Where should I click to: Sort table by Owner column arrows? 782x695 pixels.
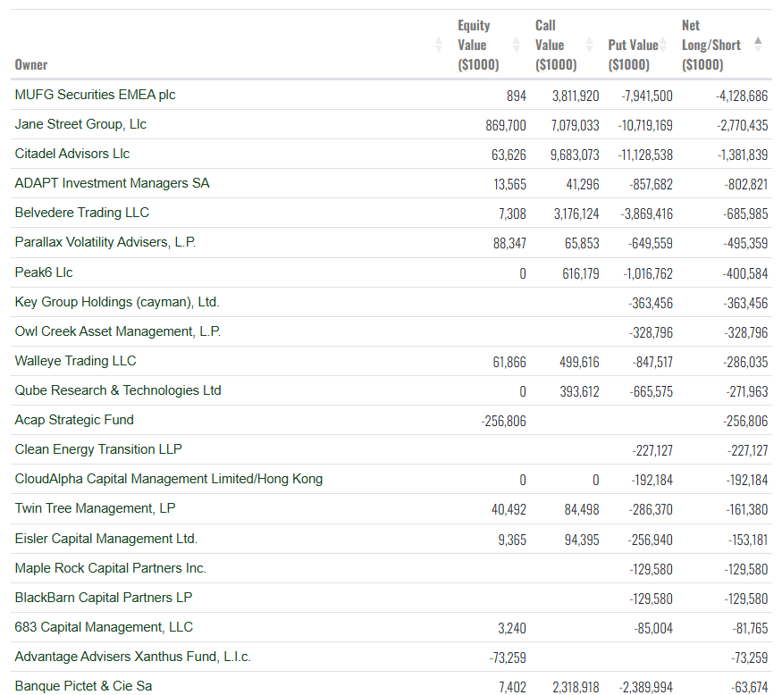(439, 45)
